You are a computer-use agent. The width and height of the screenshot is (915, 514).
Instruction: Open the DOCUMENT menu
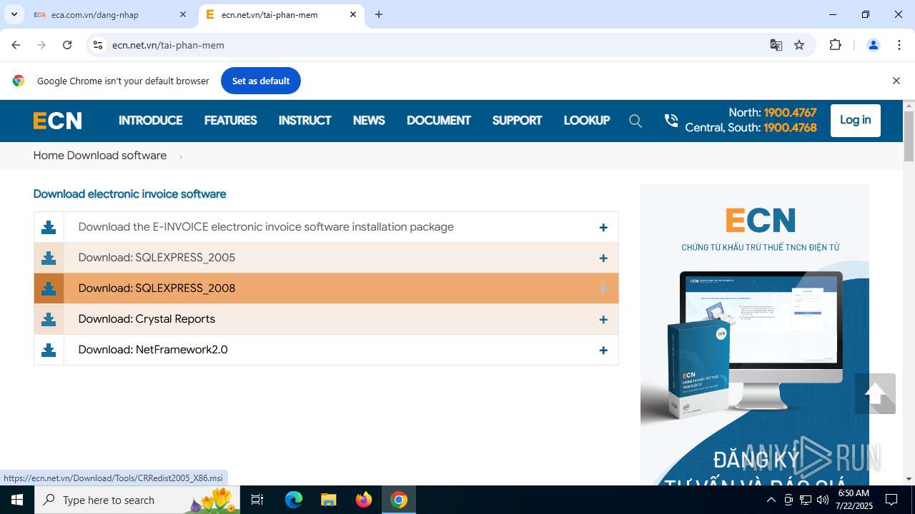pos(438,121)
